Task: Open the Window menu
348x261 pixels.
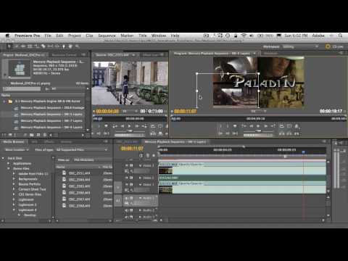Action: 159,36
